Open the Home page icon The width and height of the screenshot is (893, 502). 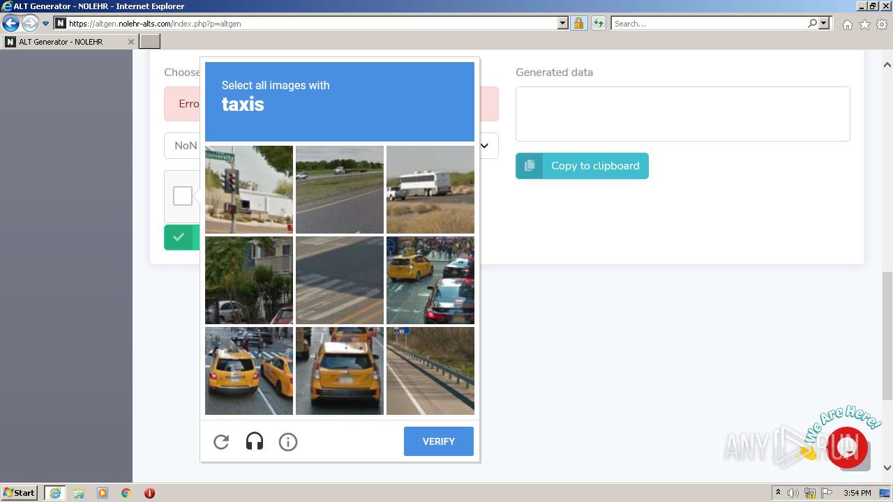(847, 24)
